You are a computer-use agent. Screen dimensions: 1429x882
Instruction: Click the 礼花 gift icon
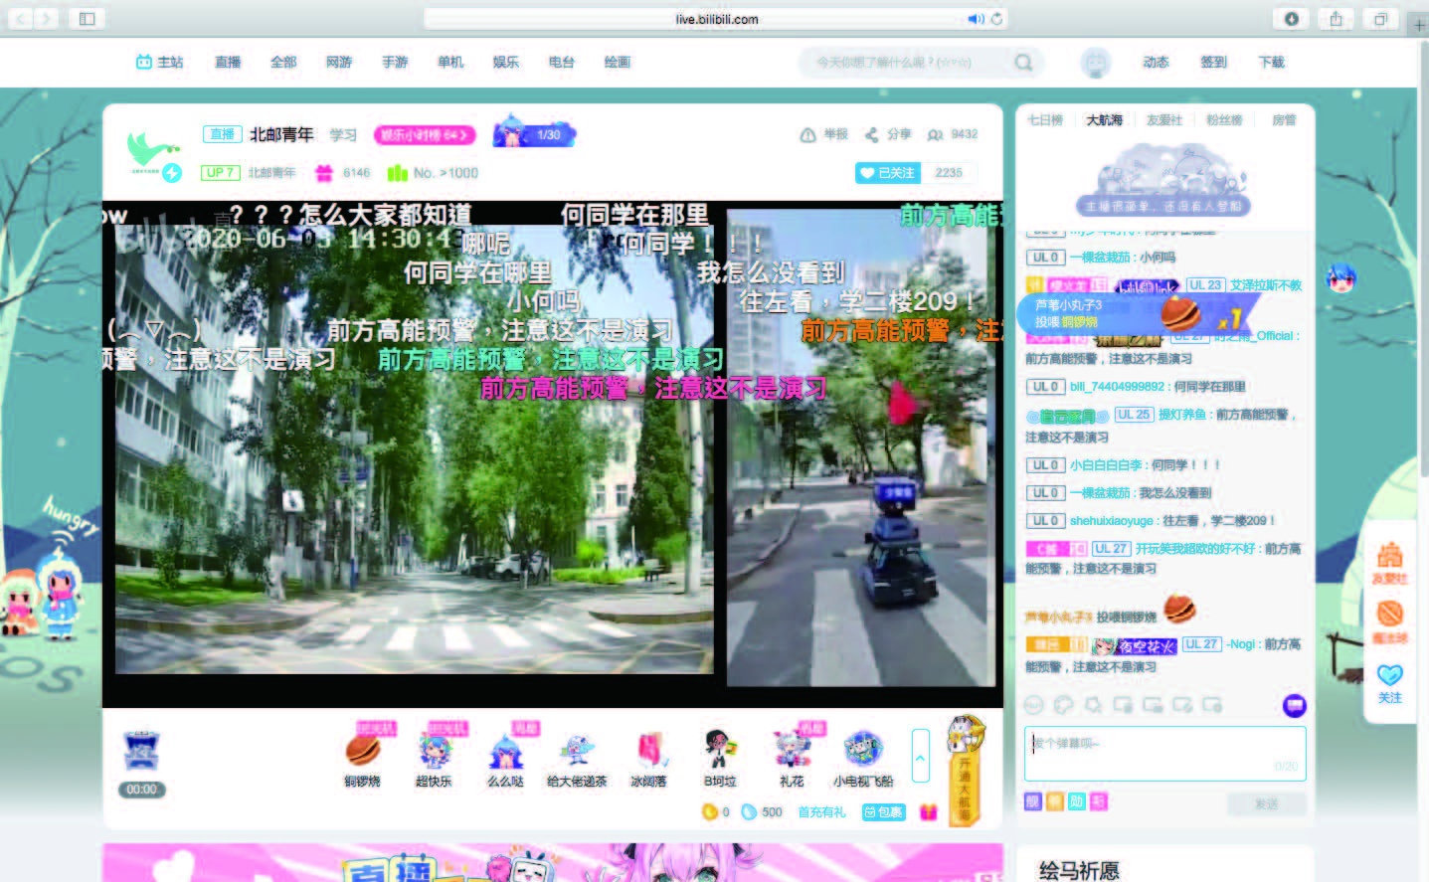click(x=792, y=750)
